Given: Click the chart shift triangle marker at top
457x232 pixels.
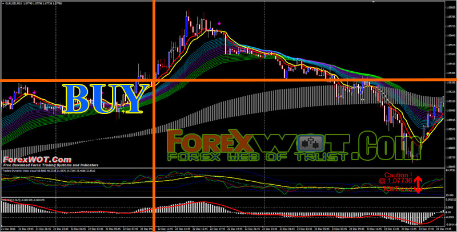Looking at the screenshot, I should (x=374, y=2).
